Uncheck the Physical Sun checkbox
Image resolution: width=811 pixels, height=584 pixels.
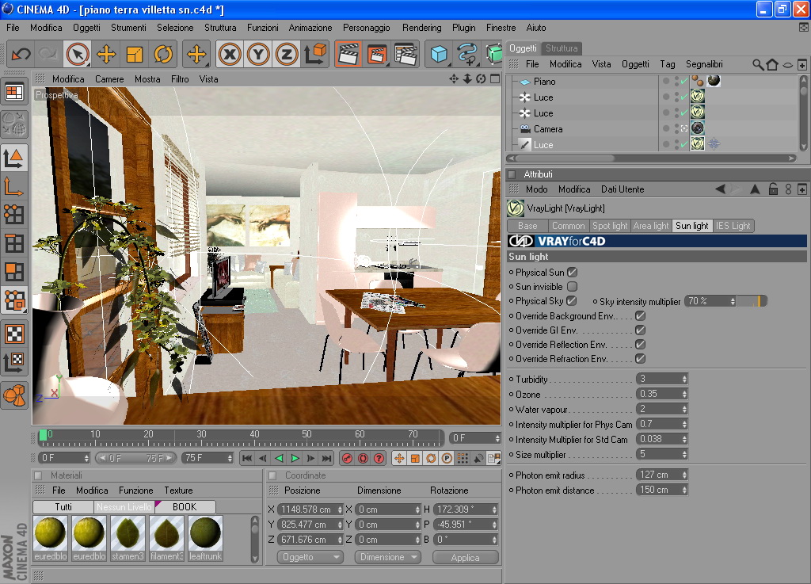pyautogui.click(x=572, y=272)
